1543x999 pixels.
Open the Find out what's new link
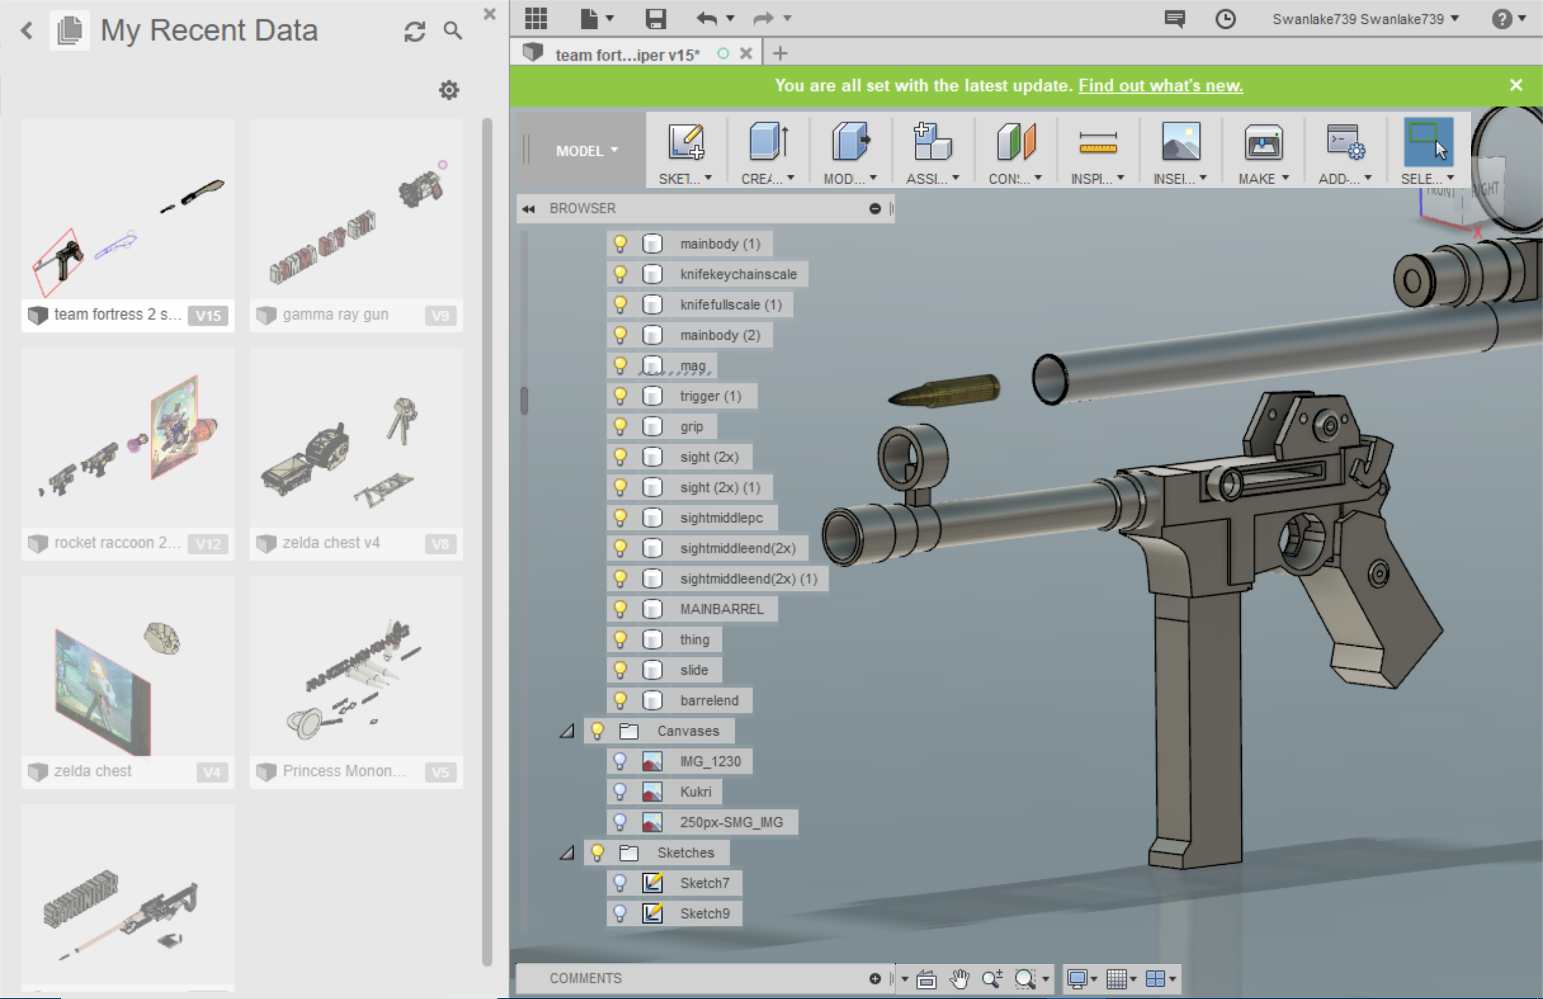click(x=1161, y=86)
